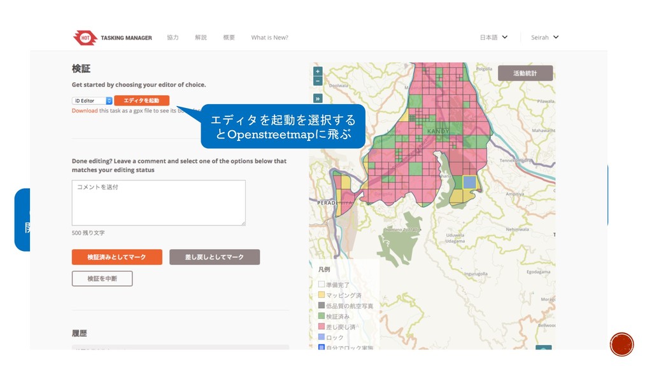Click the 500 残り文字 counter text

point(88,233)
